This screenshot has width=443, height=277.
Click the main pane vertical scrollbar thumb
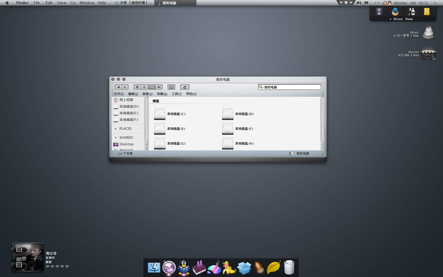point(322,116)
